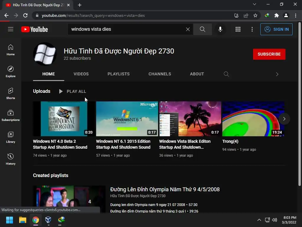Click the install app icon in address bar
302x227 pixels.
236,15
